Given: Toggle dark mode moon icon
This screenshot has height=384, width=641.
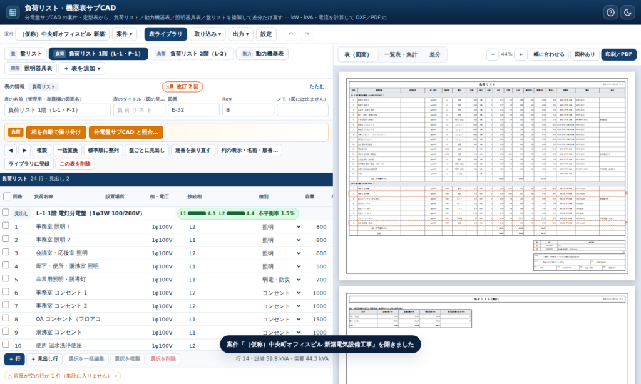Looking at the screenshot, I should tap(628, 13).
